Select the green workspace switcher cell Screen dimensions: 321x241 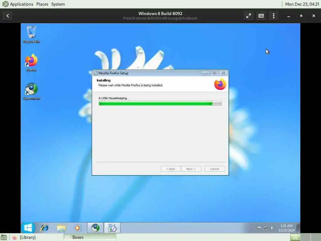(295, 237)
